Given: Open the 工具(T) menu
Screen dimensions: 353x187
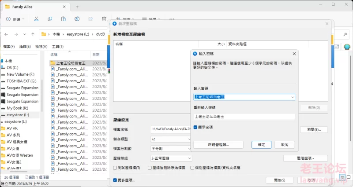Looking at the screenshot, I should coord(58,47).
